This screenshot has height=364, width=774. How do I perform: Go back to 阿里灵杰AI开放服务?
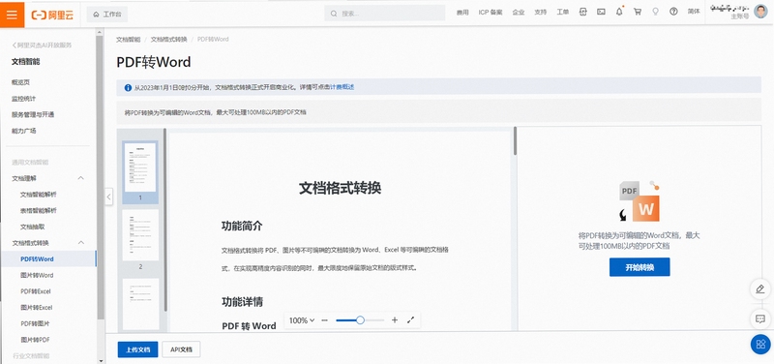(42, 45)
